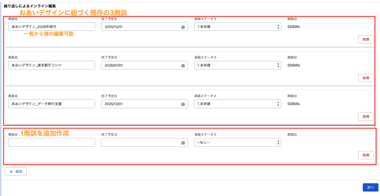Expand 承認ステータス dropdown in first row
This screenshot has height=196, width=380.
[237, 27]
